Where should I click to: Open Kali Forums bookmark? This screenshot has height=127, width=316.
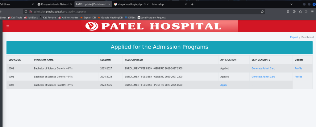click(48, 18)
